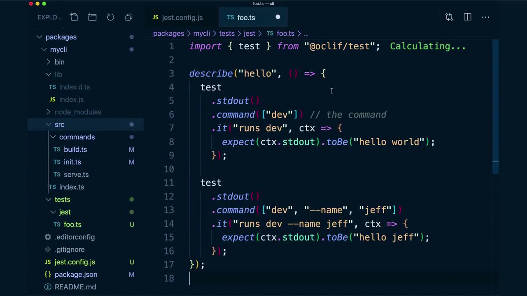The width and height of the screenshot is (527, 296).
Task: Select the foo.ts editor tab
Action: [x=246, y=18]
